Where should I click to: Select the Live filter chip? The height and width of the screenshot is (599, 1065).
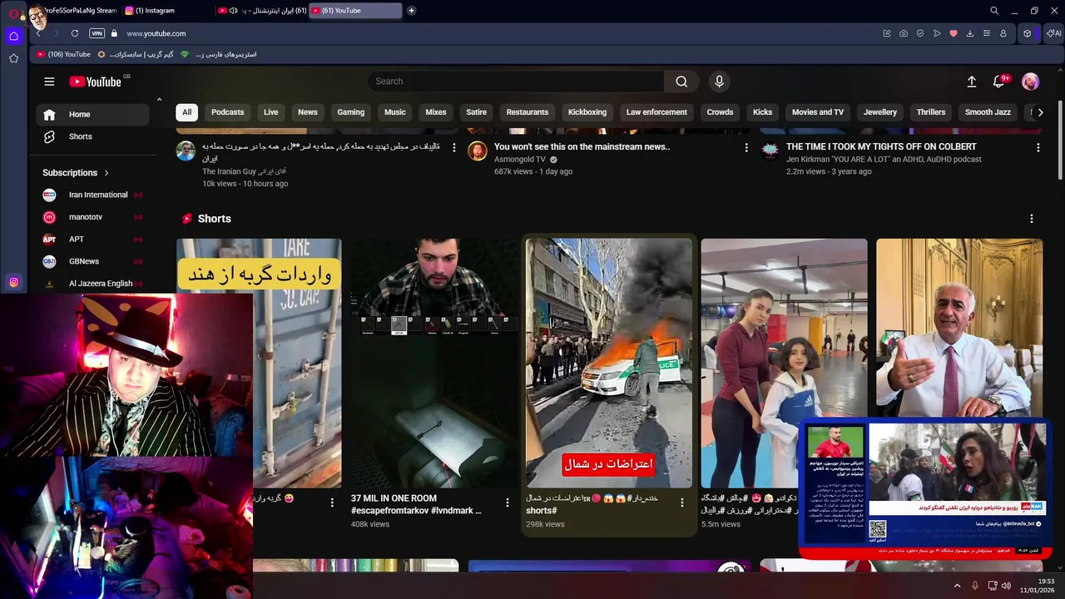[270, 112]
